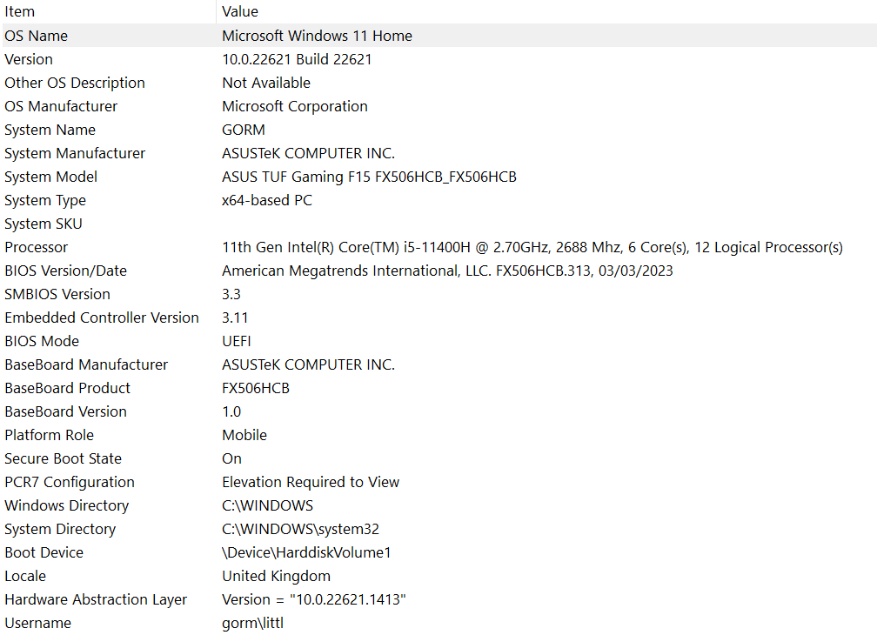Select the Secure Boot State row label
This screenshot has width=877, height=635.
[64, 458]
